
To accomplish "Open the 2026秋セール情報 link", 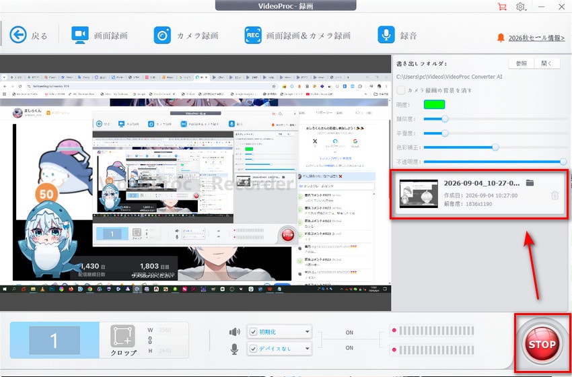I will pos(536,38).
